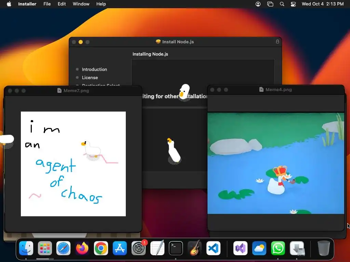The image size is (350, 262).
Task: Open TextEdit from the Dock
Action: (157, 248)
